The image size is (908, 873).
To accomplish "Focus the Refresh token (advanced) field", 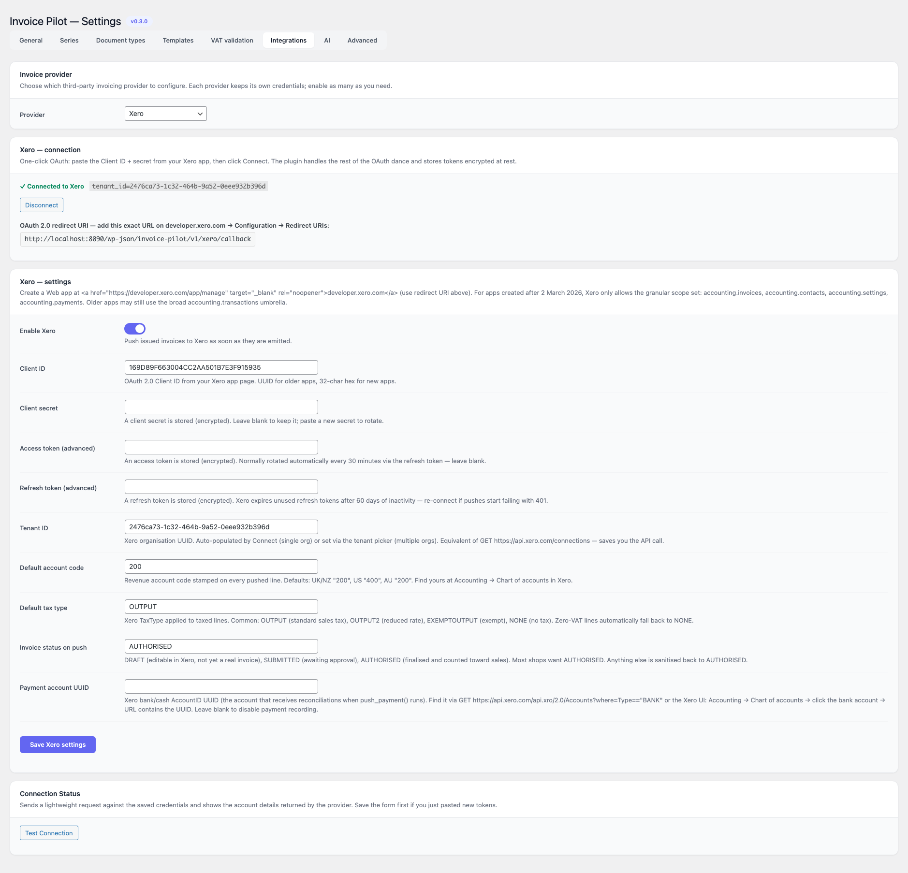I will point(221,487).
